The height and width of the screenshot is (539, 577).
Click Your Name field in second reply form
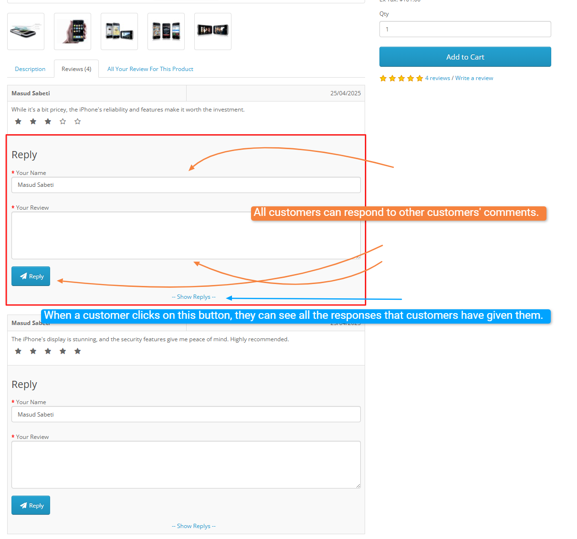click(x=186, y=414)
